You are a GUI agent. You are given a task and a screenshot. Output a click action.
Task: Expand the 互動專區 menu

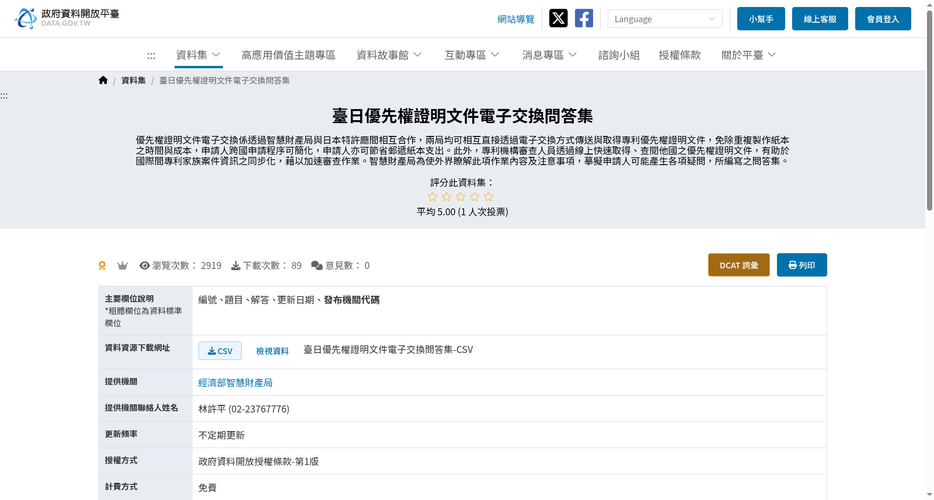tap(472, 55)
